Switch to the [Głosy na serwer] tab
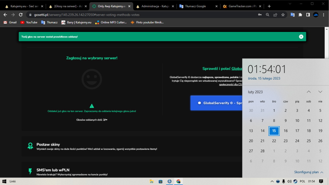Screen dimensions: 329x185 click(68, 6)
